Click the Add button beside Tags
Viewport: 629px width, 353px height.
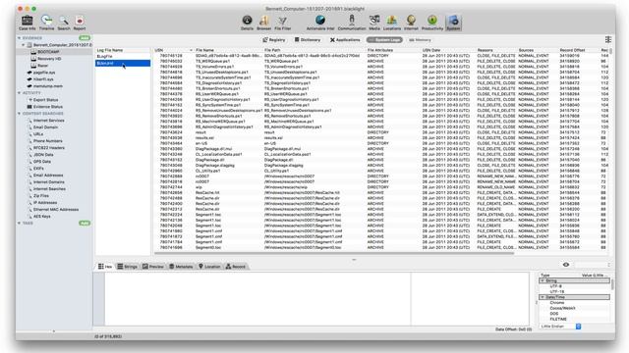pos(85,223)
